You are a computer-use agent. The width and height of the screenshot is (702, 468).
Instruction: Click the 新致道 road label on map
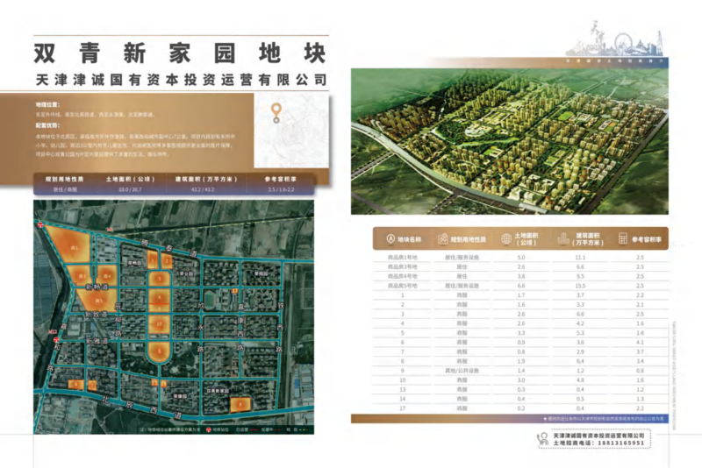point(96,315)
